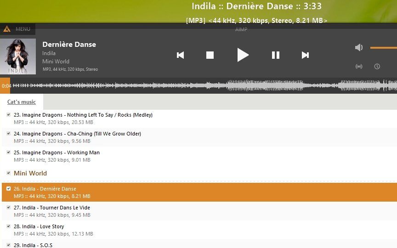Open the radio capture icon
This screenshot has width=397, height=248.
(359, 67)
